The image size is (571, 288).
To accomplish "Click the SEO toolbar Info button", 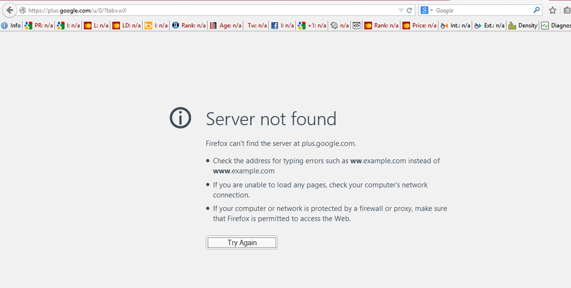I will click(11, 26).
